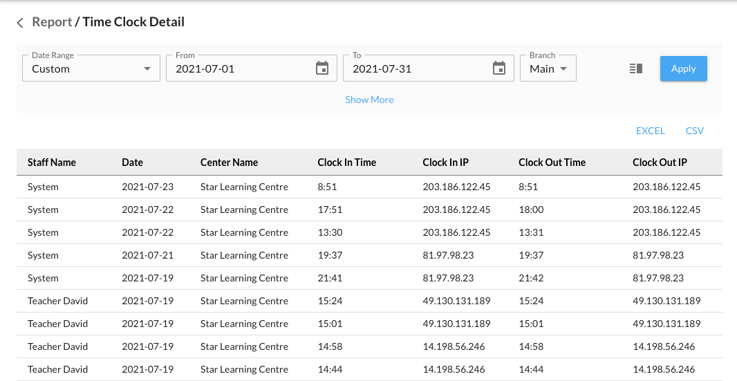Click the Clock Out IP header
Image resolution: width=737 pixels, height=381 pixels.
660,162
